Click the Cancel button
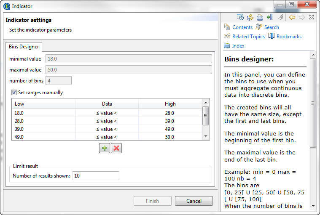Image resolution: width=320 pixels, height=215 pixels. pos(194,201)
